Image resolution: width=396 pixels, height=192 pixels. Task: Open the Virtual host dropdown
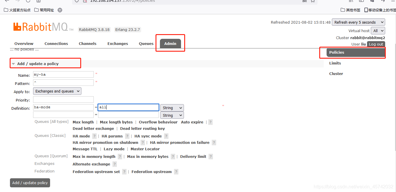tap(378, 31)
